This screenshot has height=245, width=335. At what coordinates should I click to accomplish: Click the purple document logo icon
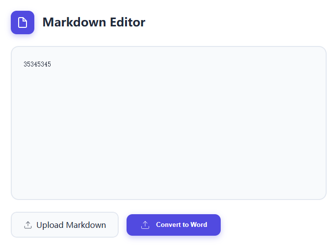(x=23, y=22)
